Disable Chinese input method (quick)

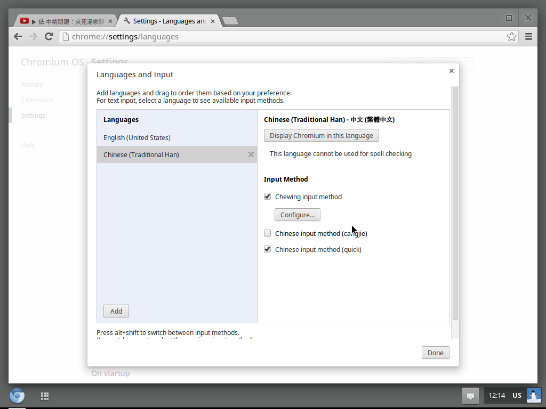[x=268, y=249]
